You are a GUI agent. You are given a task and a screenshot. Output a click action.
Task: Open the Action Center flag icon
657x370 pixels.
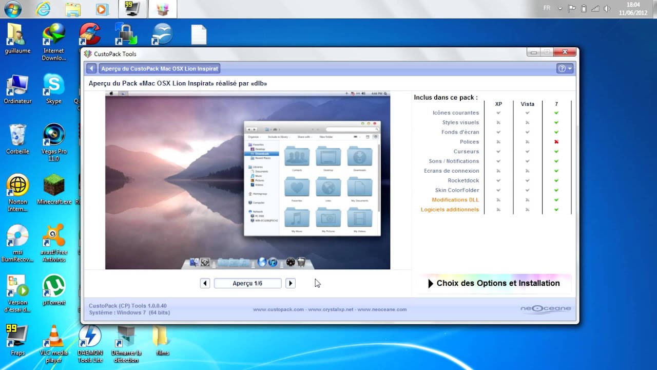(572, 9)
